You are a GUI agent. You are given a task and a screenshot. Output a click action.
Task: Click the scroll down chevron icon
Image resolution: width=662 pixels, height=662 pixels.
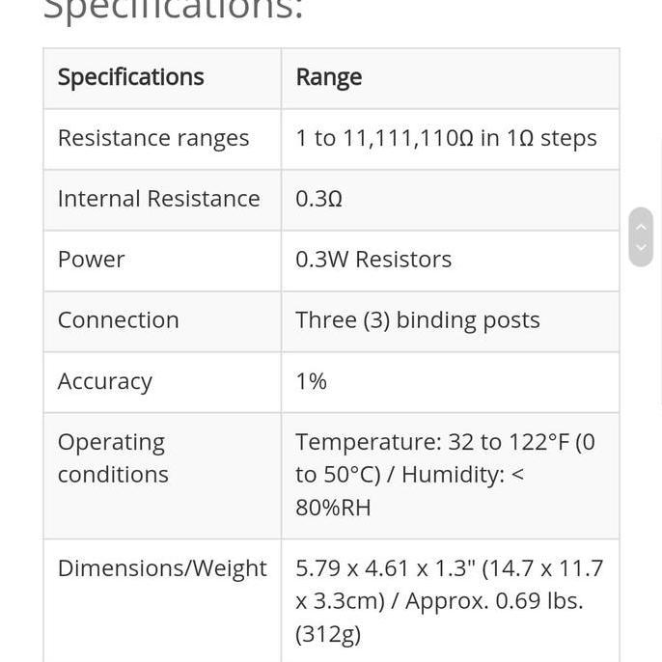pos(641,248)
